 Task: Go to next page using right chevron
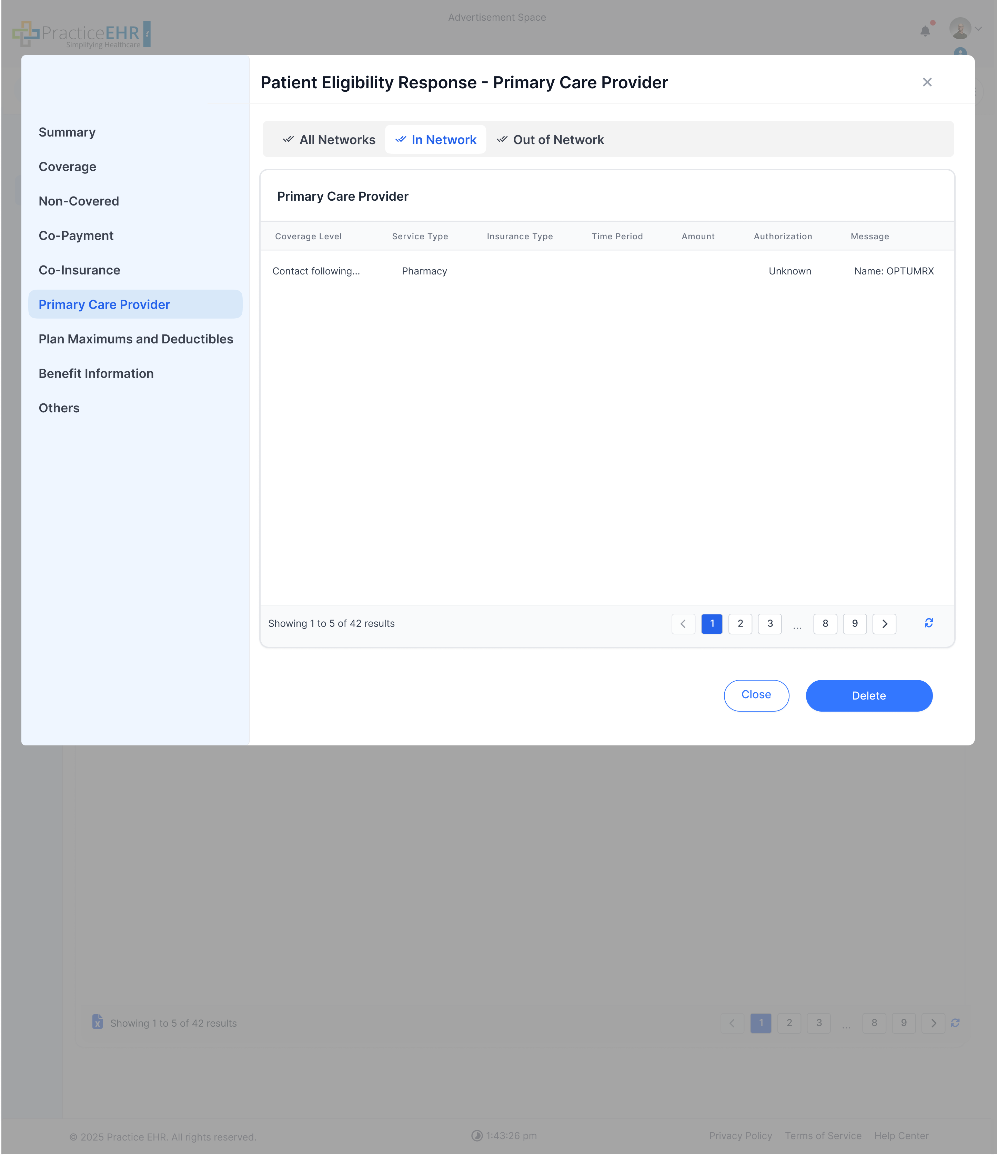pyautogui.click(x=884, y=624)
